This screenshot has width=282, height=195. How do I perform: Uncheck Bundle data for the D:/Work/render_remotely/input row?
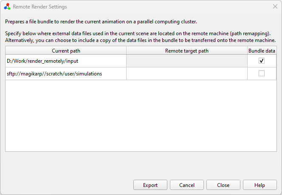262,61
